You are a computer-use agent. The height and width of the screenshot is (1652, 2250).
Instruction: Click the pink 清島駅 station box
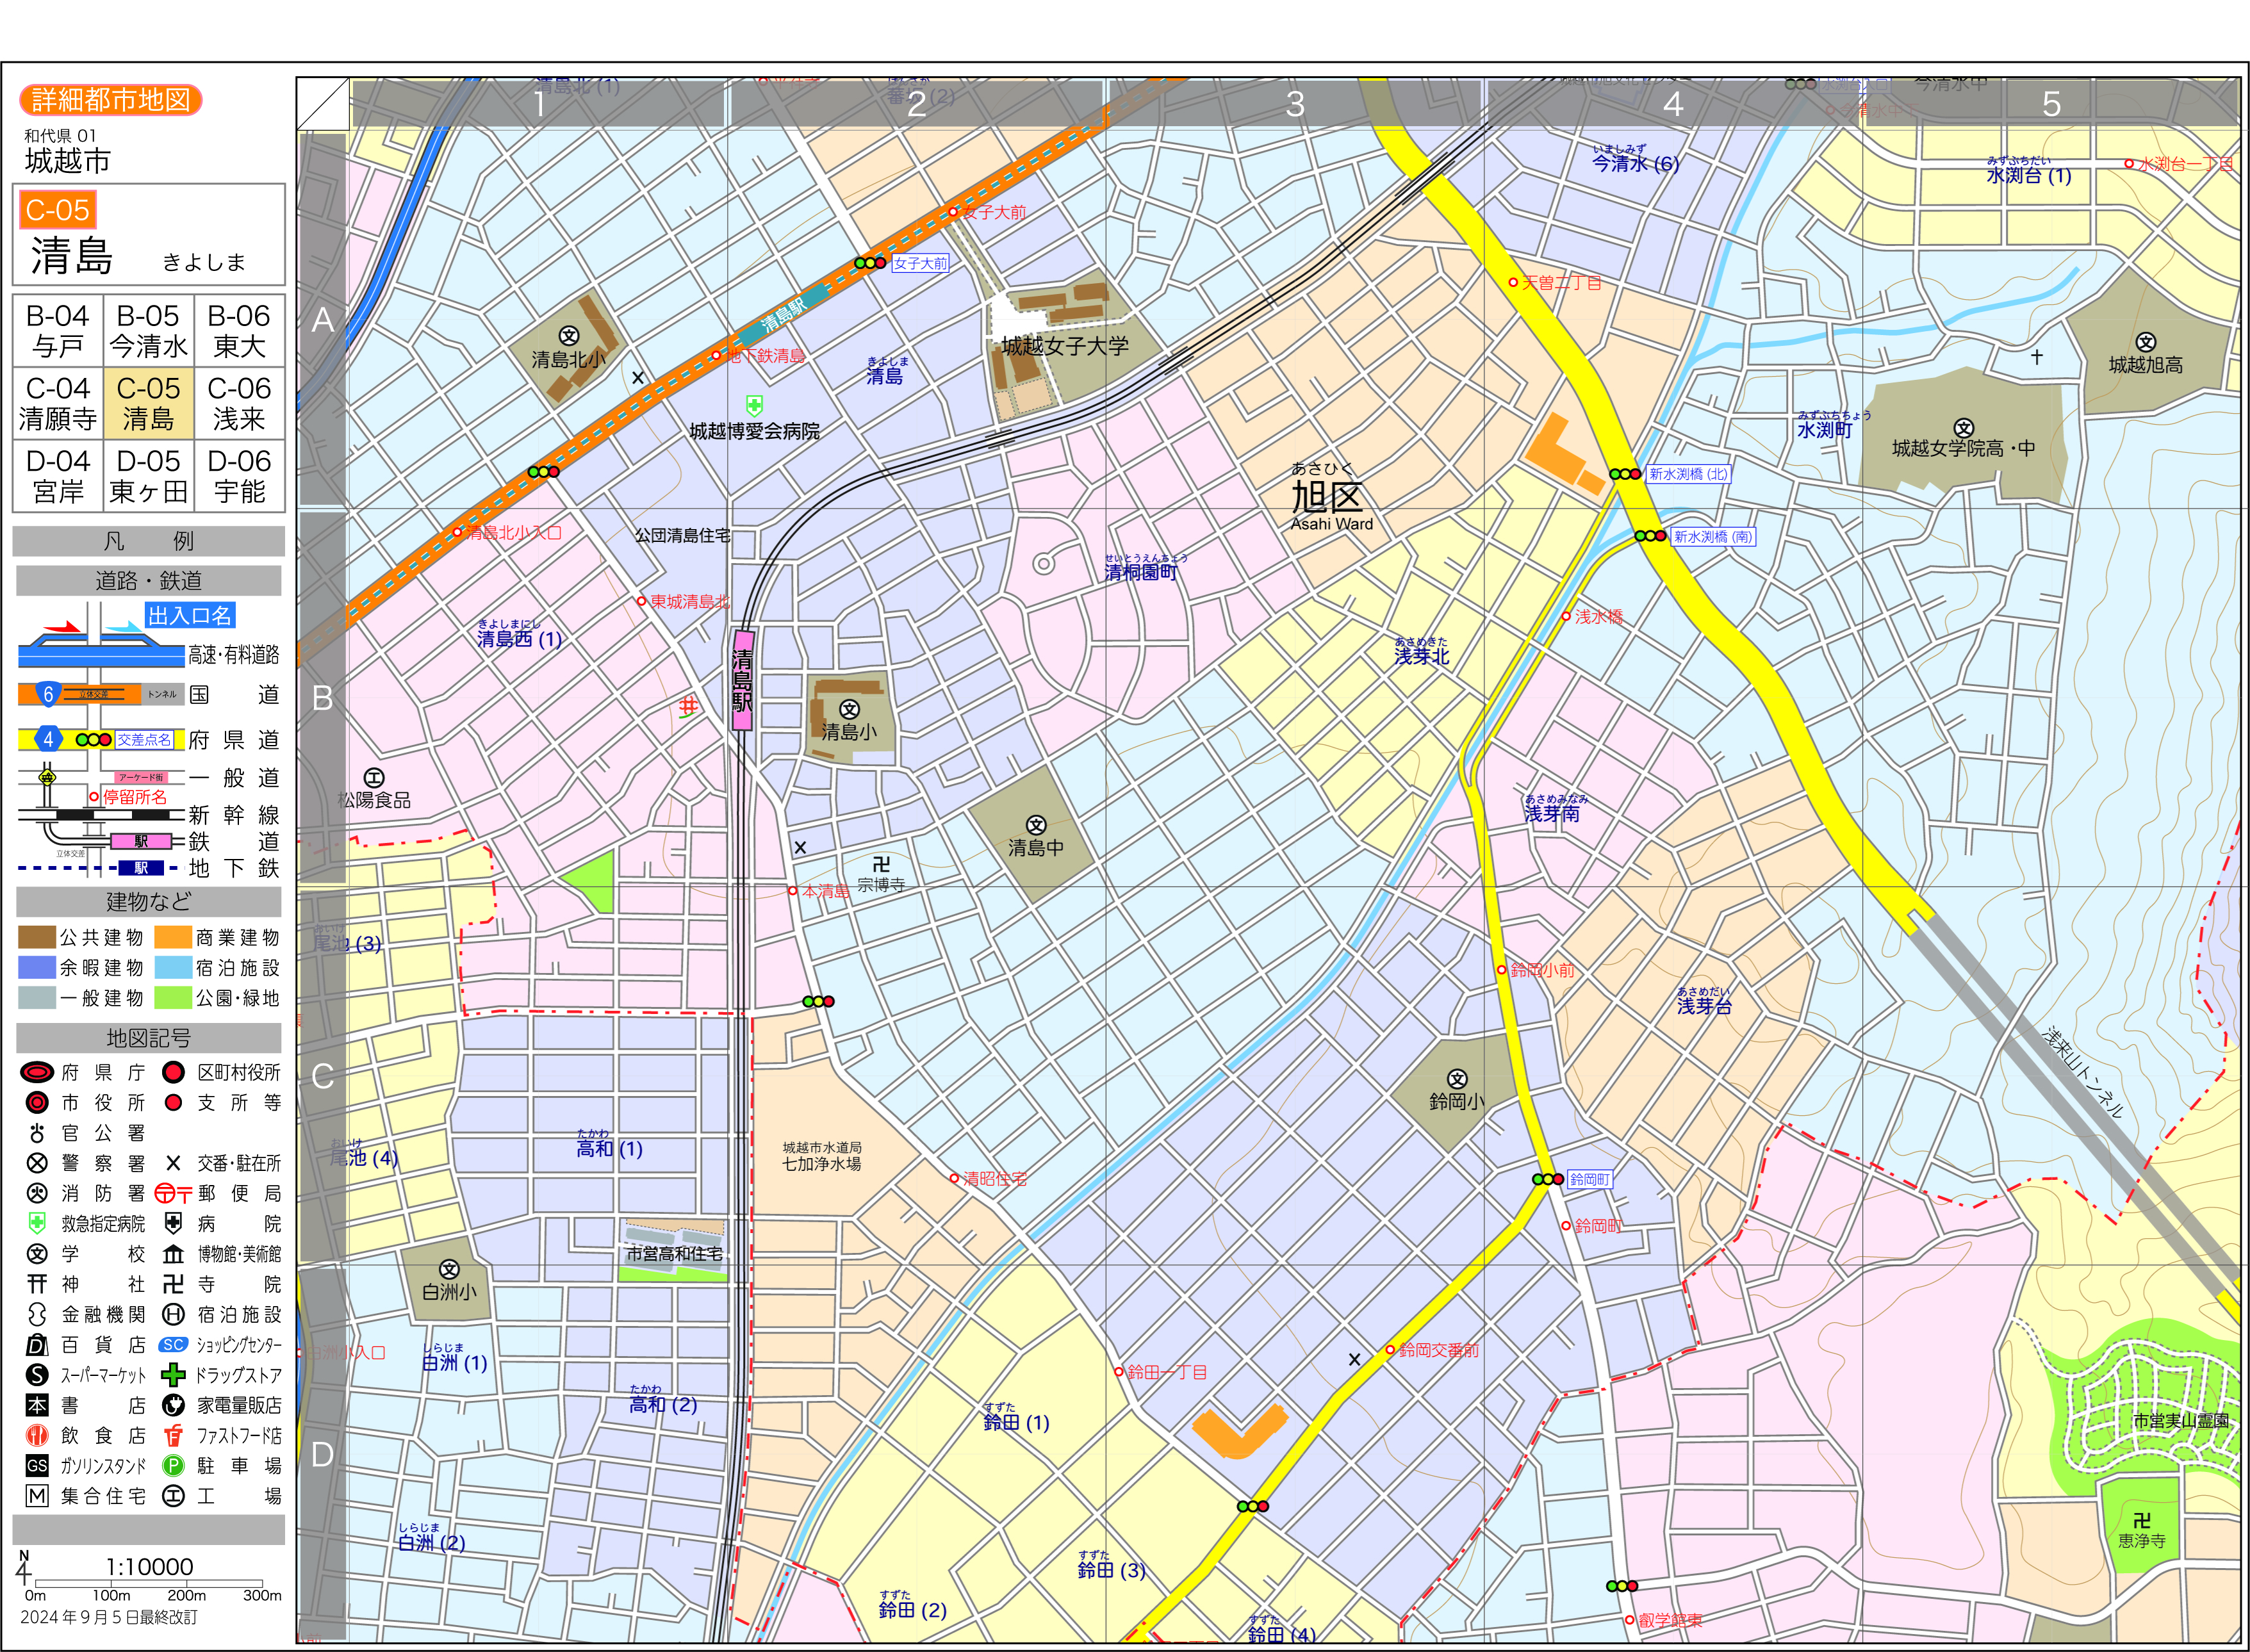pyautogui.click(x=742, y=680)
